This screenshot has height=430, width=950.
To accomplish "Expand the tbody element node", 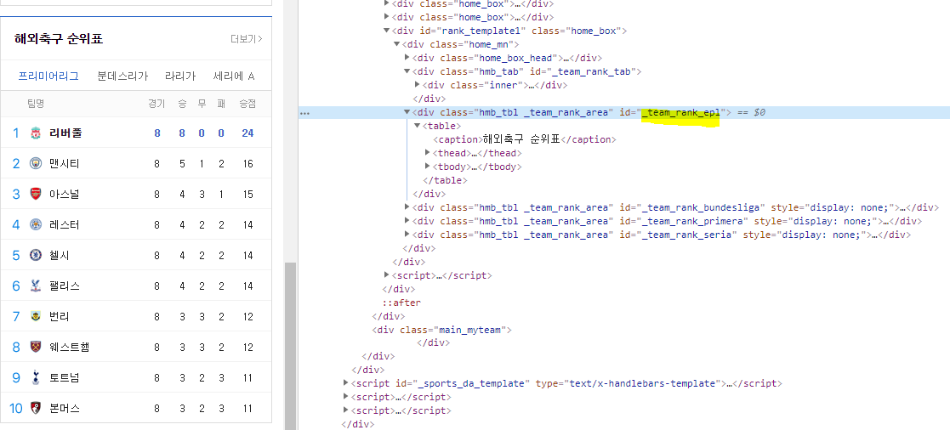I will coord(428,166).
